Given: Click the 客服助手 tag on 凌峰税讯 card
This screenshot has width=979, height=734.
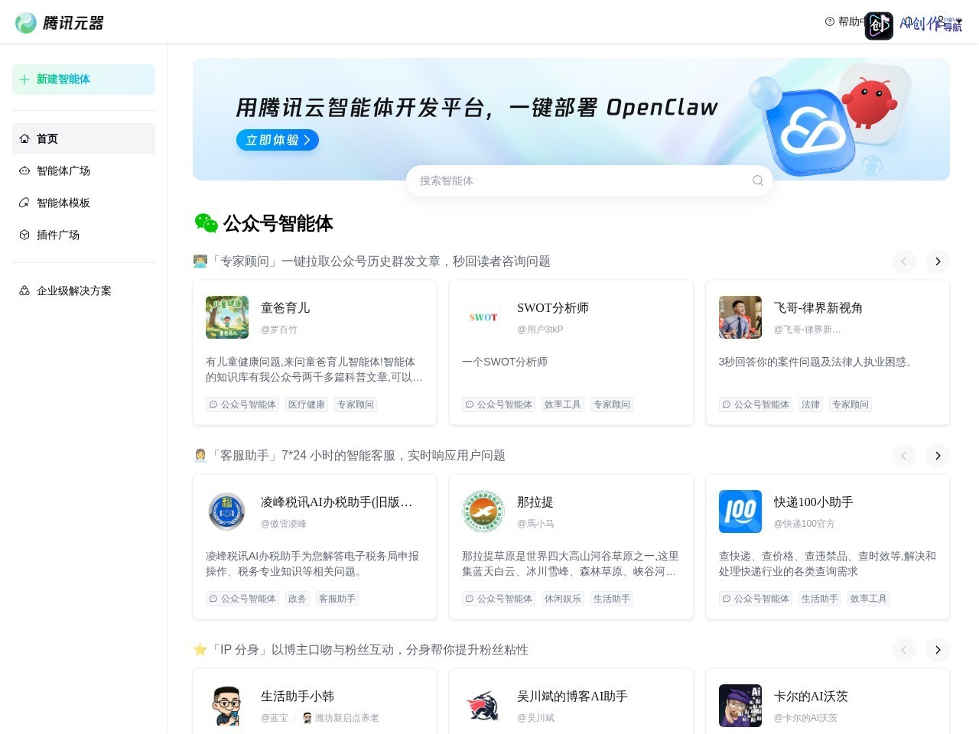Looking at the screenshot, I should pyautogui.click(x=337, y=599).
